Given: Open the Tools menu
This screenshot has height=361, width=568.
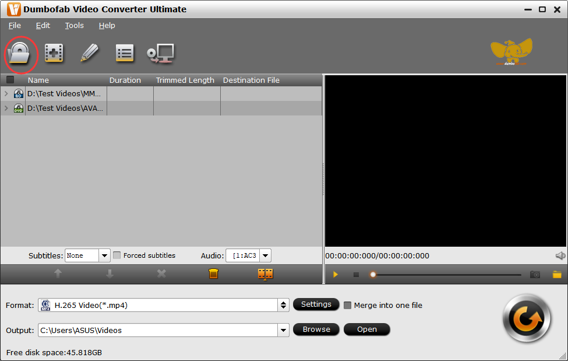Looking at the screenshot, I should (74, 26).
